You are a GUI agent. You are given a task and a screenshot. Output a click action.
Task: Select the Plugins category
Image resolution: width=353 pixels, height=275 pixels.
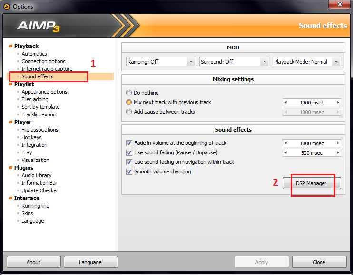[x=24, y=168]
